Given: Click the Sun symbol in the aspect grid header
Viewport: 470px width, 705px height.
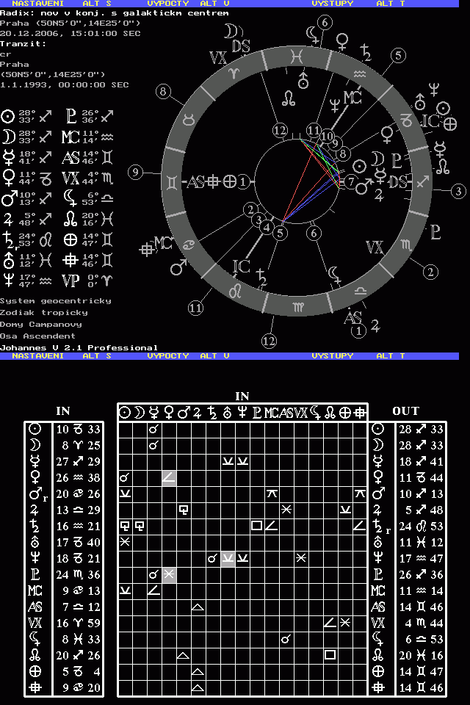Looking at the screenshot, I should [x=125, y=413].
